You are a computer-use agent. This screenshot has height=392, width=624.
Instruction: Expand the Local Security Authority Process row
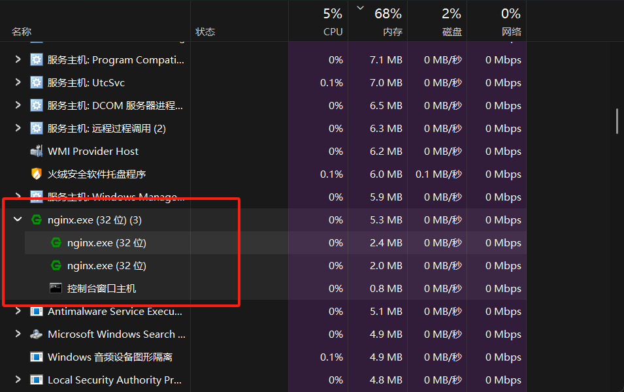coord(18,380)
